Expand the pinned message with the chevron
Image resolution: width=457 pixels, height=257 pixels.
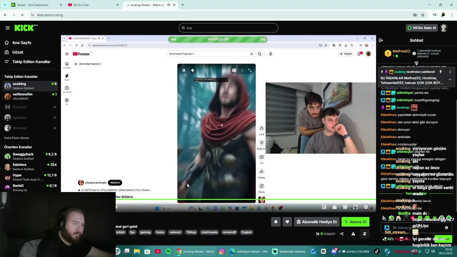450,79
